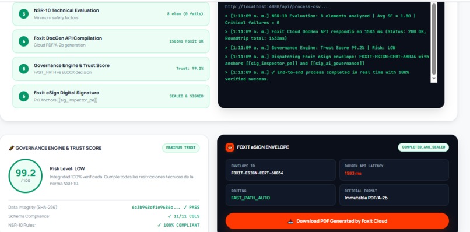This screenshot has width=470, height=232.
Task: Click the log line Dispatching Foxit eSign envelope
Action: [x=327, y=60]
